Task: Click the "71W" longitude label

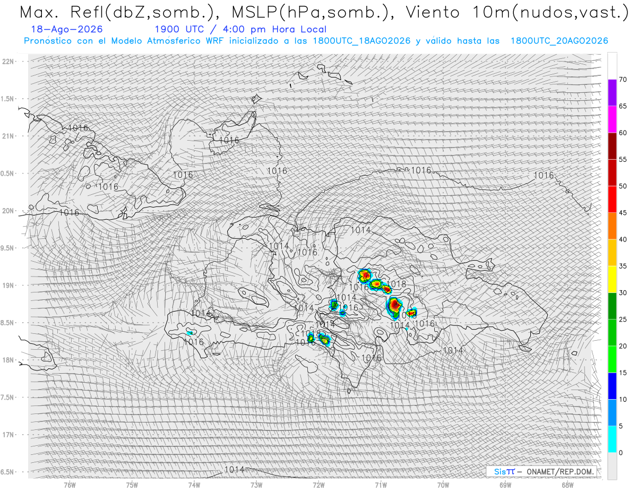Action: click(381, 485)
